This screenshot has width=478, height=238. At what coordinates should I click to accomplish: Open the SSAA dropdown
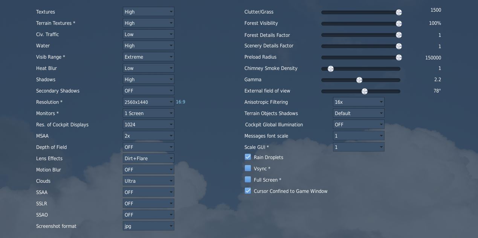point(148,192)
